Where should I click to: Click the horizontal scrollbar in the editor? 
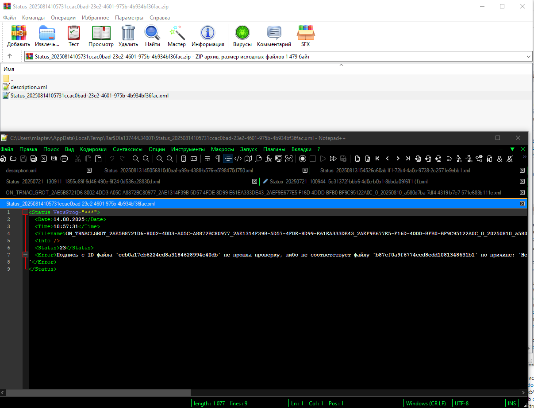(98, 393)
